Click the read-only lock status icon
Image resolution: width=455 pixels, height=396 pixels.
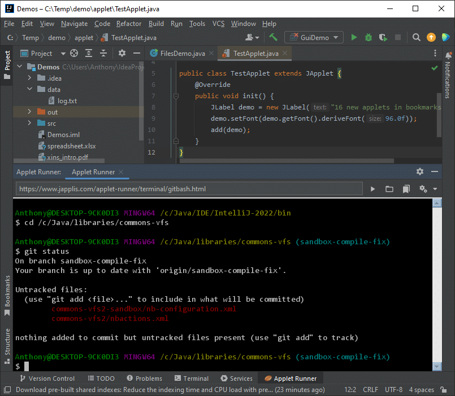443,390
